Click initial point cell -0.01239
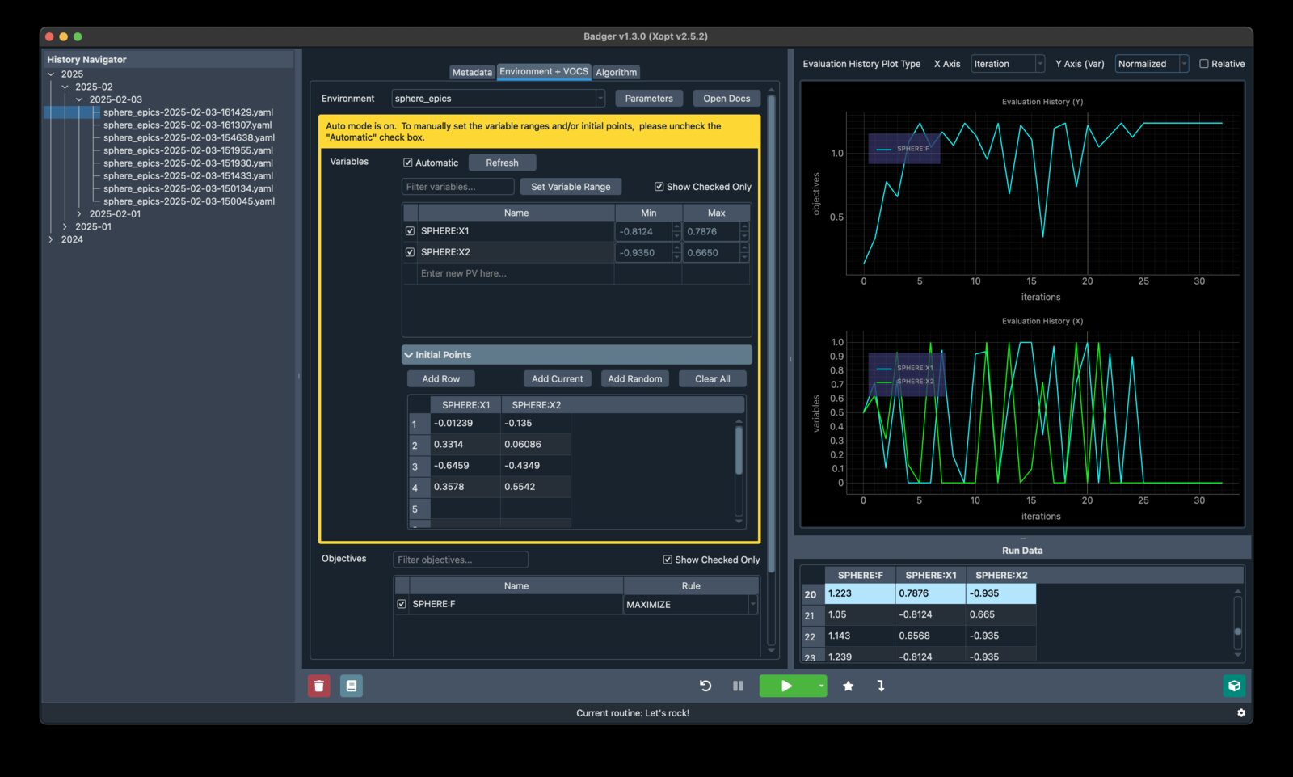Viewport: 1293px width, 777px height. (465, 424)
